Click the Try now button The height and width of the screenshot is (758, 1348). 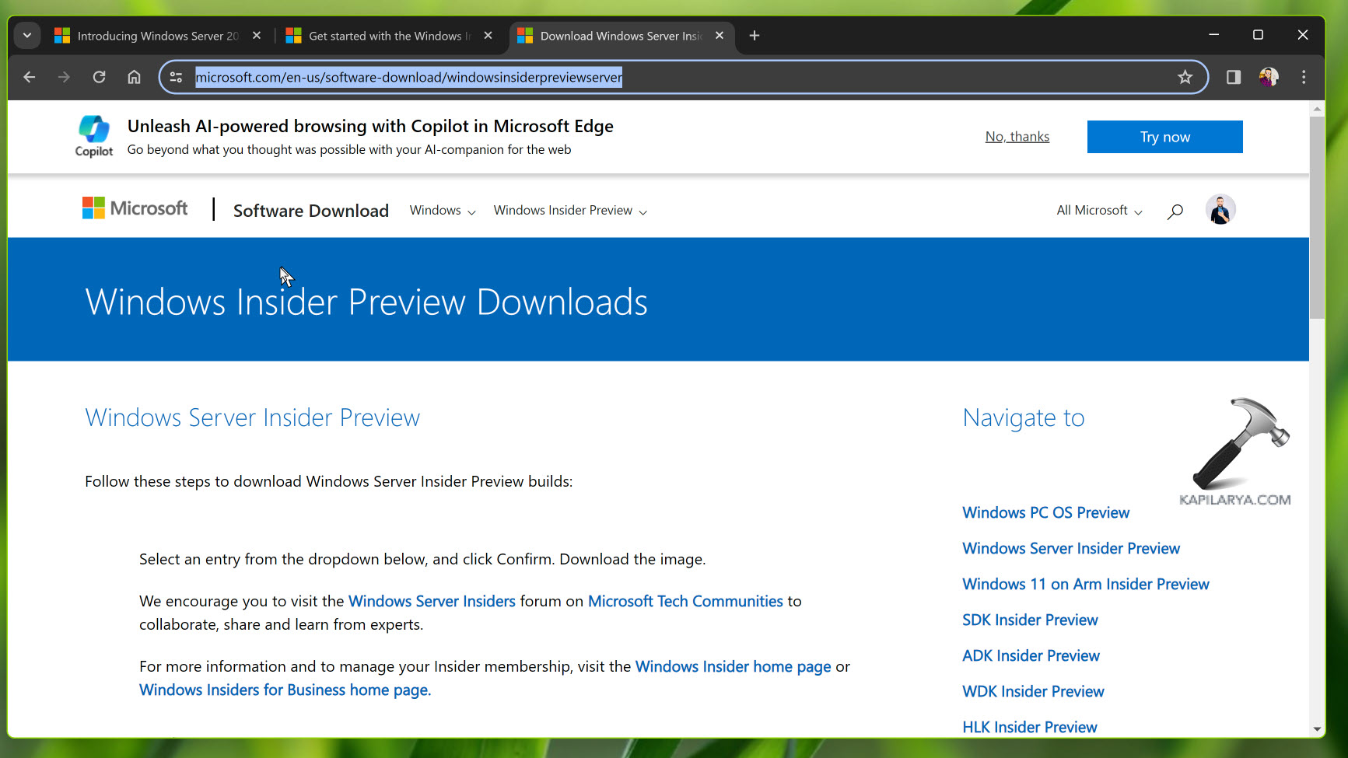1164,136
